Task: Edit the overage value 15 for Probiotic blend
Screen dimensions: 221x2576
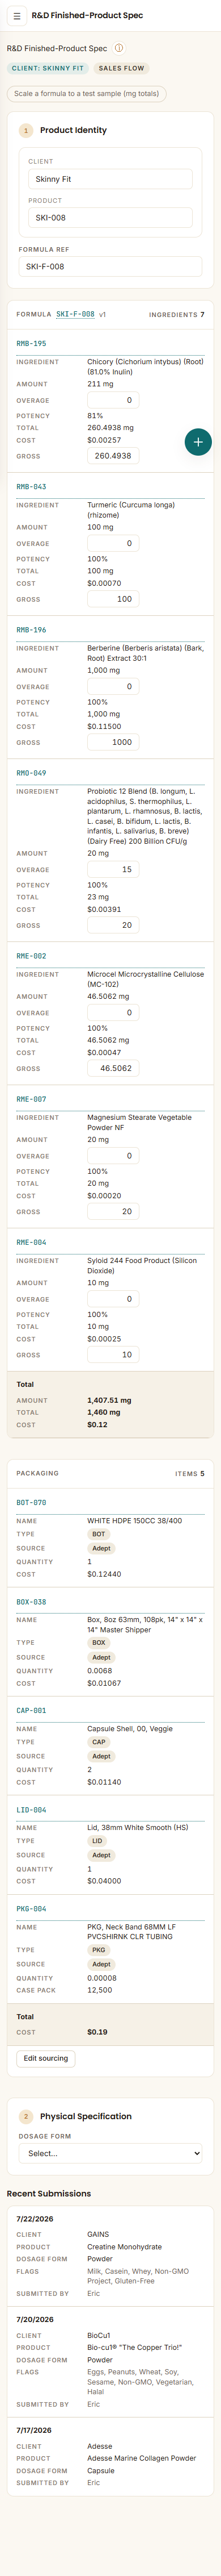Action: click(113, 869)
